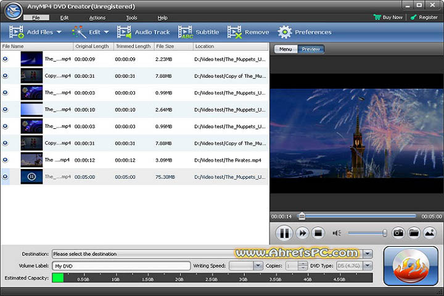Viewport: 444px width, 296px height.
Task: Switch to the Menu tab
Action: coord(286,49)
